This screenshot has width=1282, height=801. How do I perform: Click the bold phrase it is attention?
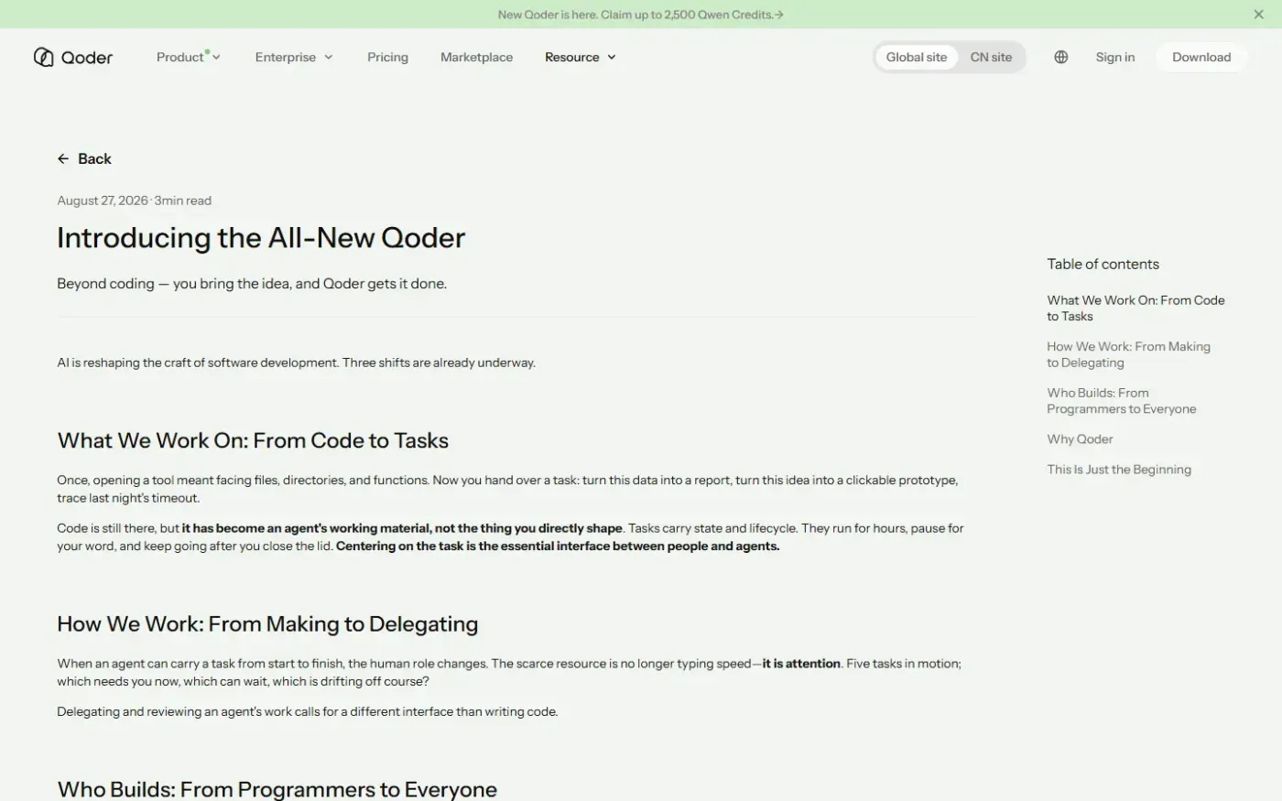[801, 664]
